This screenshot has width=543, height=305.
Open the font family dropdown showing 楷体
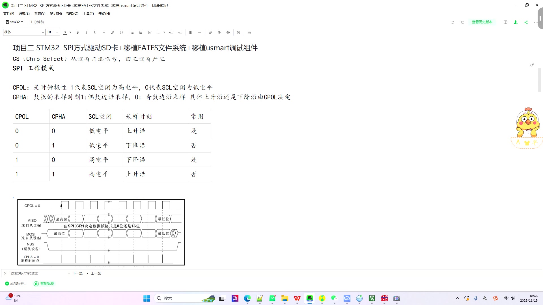[x=24, y=32]
